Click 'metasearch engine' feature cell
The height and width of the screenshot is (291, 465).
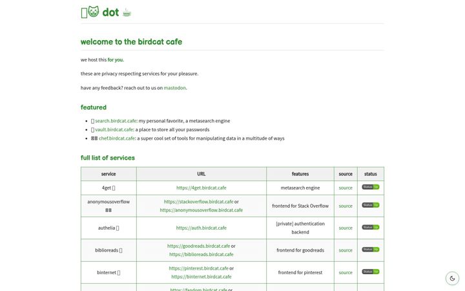pyautogui.click(x=300, y=188)
